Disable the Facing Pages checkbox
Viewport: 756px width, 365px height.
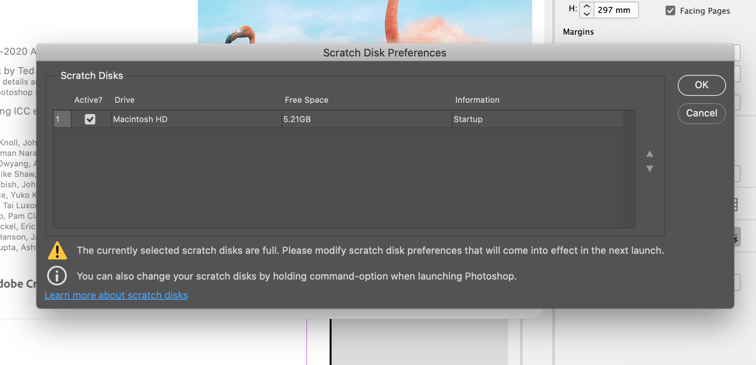(671, 11)
